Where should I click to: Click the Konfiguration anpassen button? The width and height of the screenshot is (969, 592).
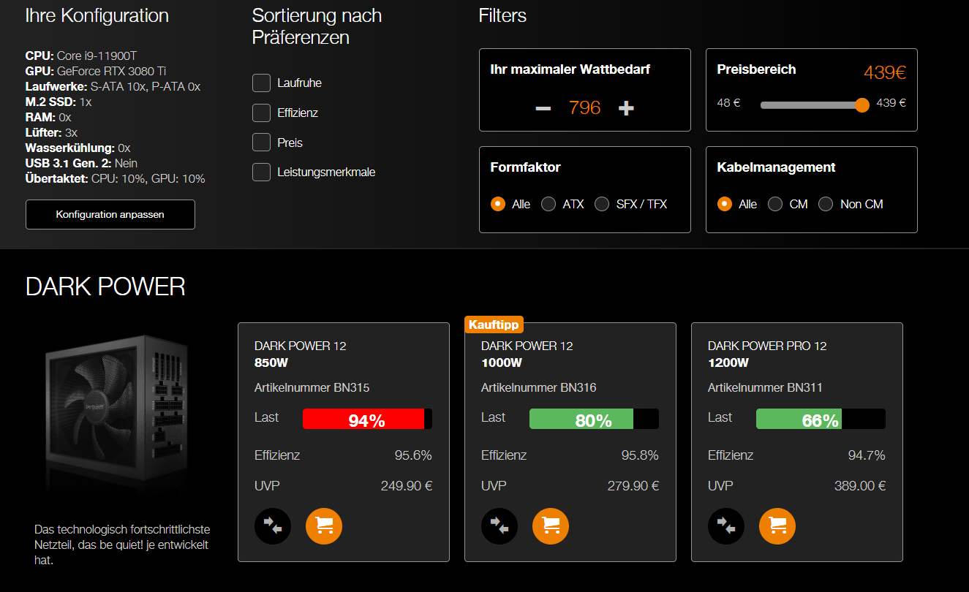pyautogui.click(x=110, y=215)
